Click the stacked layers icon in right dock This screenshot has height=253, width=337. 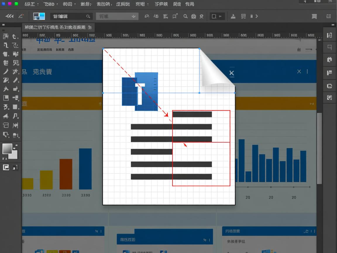click(329, 86)
